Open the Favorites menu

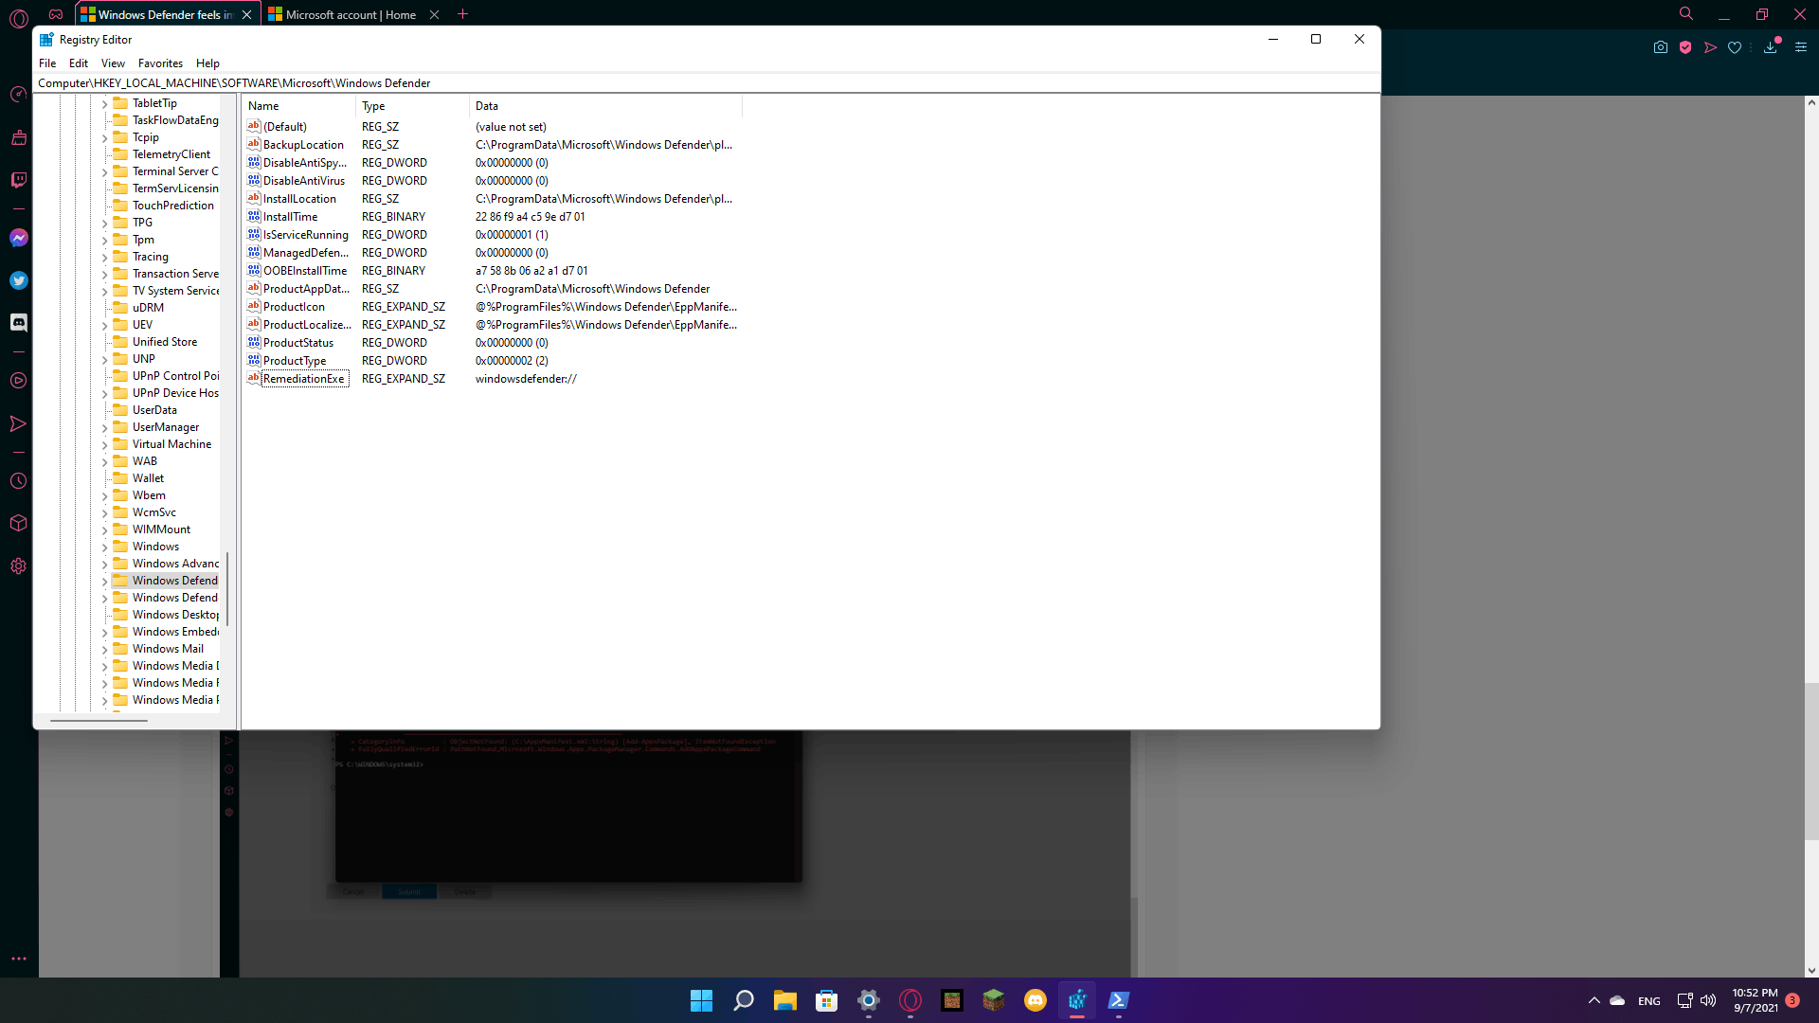(x=160, y=63)
